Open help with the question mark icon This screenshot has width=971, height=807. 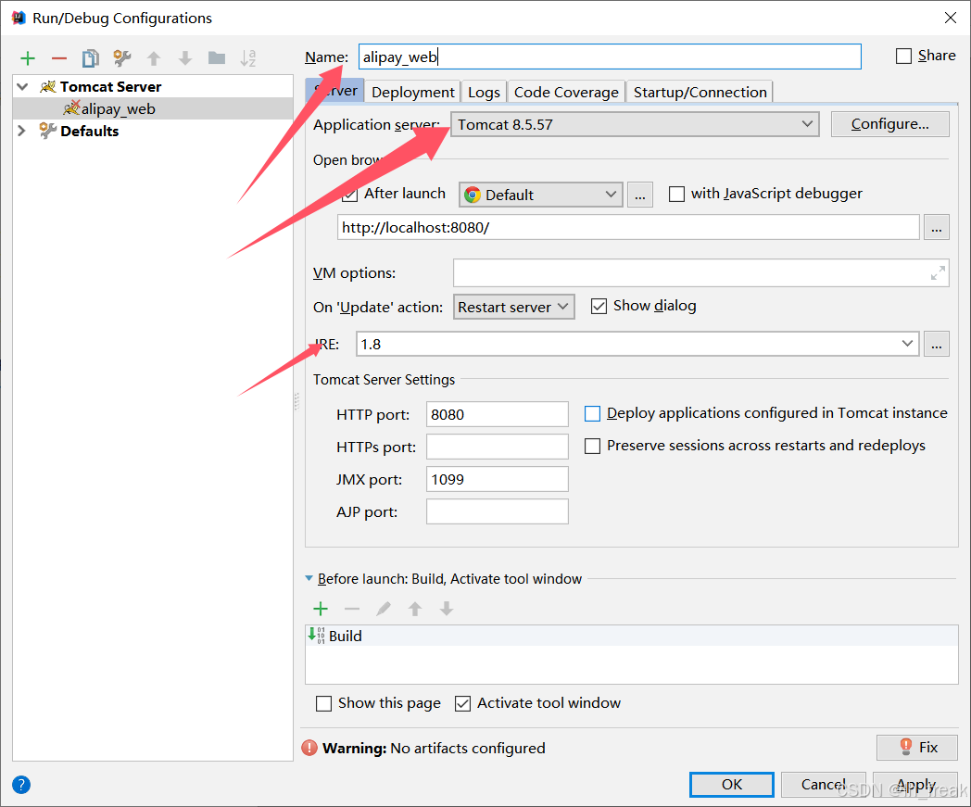[21, 785]
